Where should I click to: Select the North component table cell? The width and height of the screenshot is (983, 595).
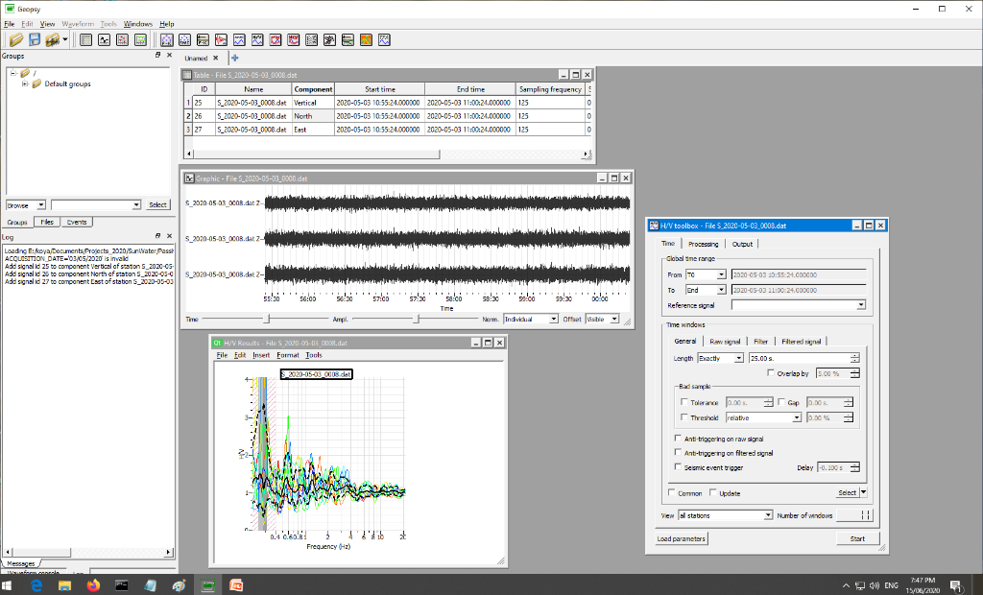click(x=313, y=115)
